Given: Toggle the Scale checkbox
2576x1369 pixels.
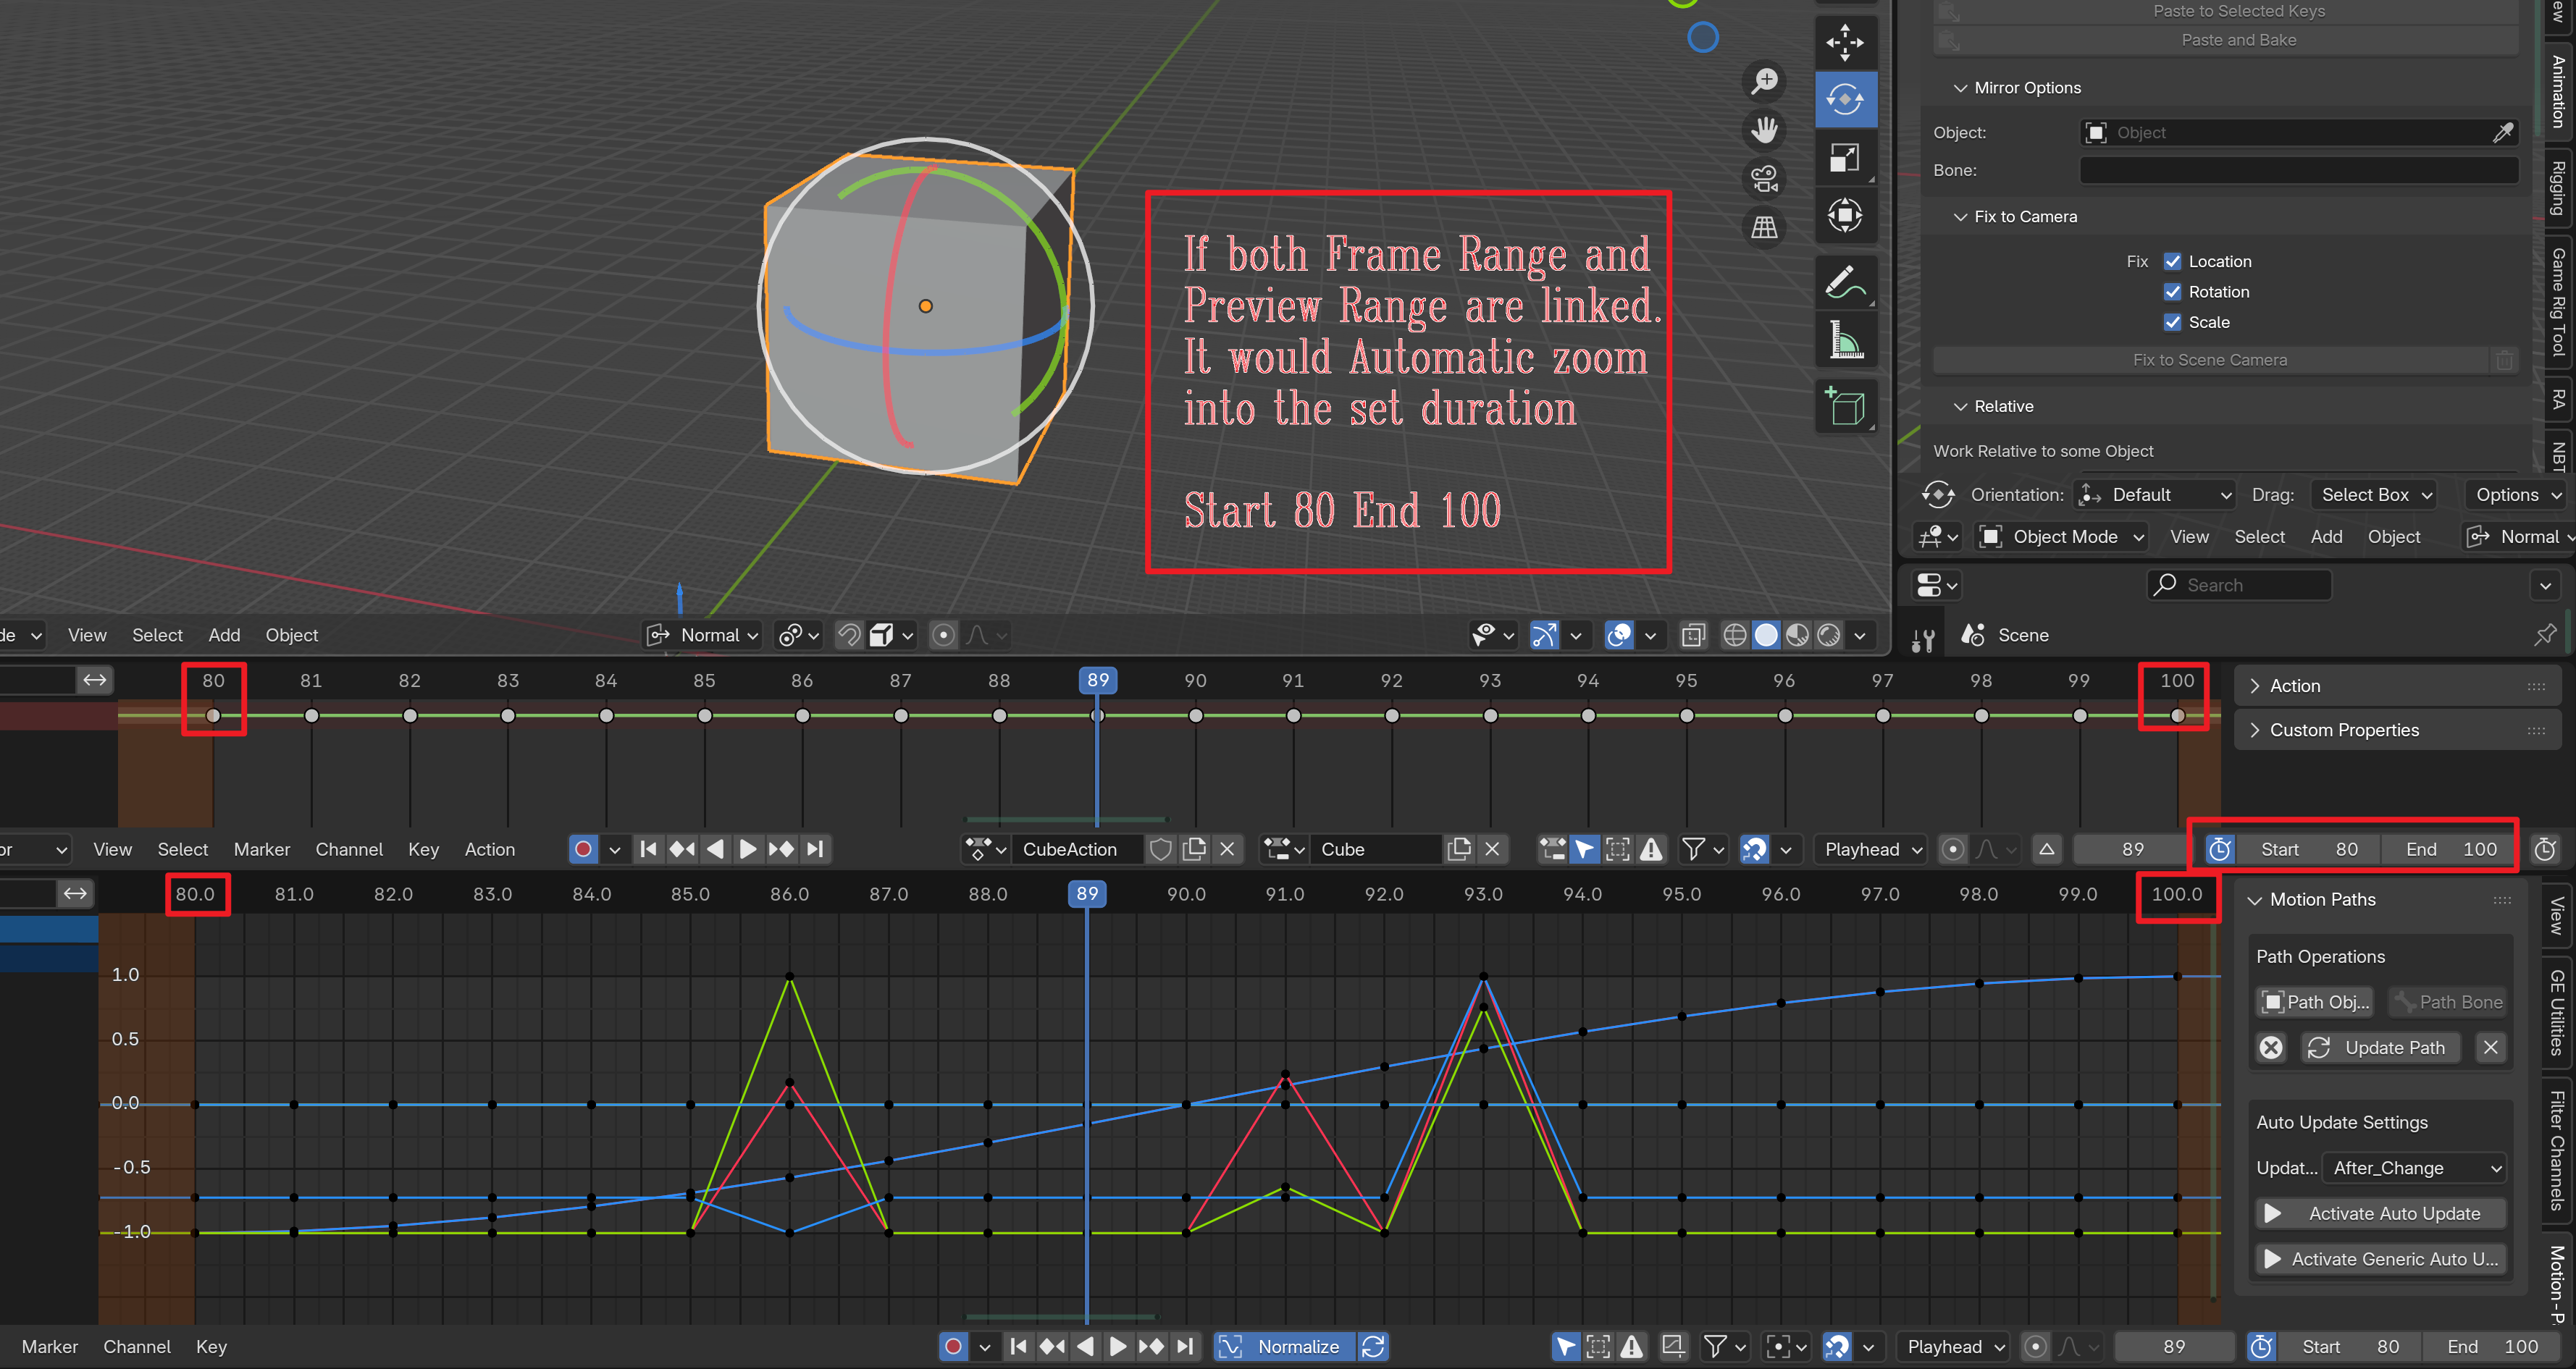Looking at the screenshot, I should [x=2172, y=322].
